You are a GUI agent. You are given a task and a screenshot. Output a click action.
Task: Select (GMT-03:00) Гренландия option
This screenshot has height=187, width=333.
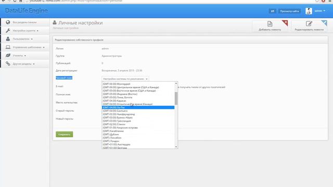[138, 121]
